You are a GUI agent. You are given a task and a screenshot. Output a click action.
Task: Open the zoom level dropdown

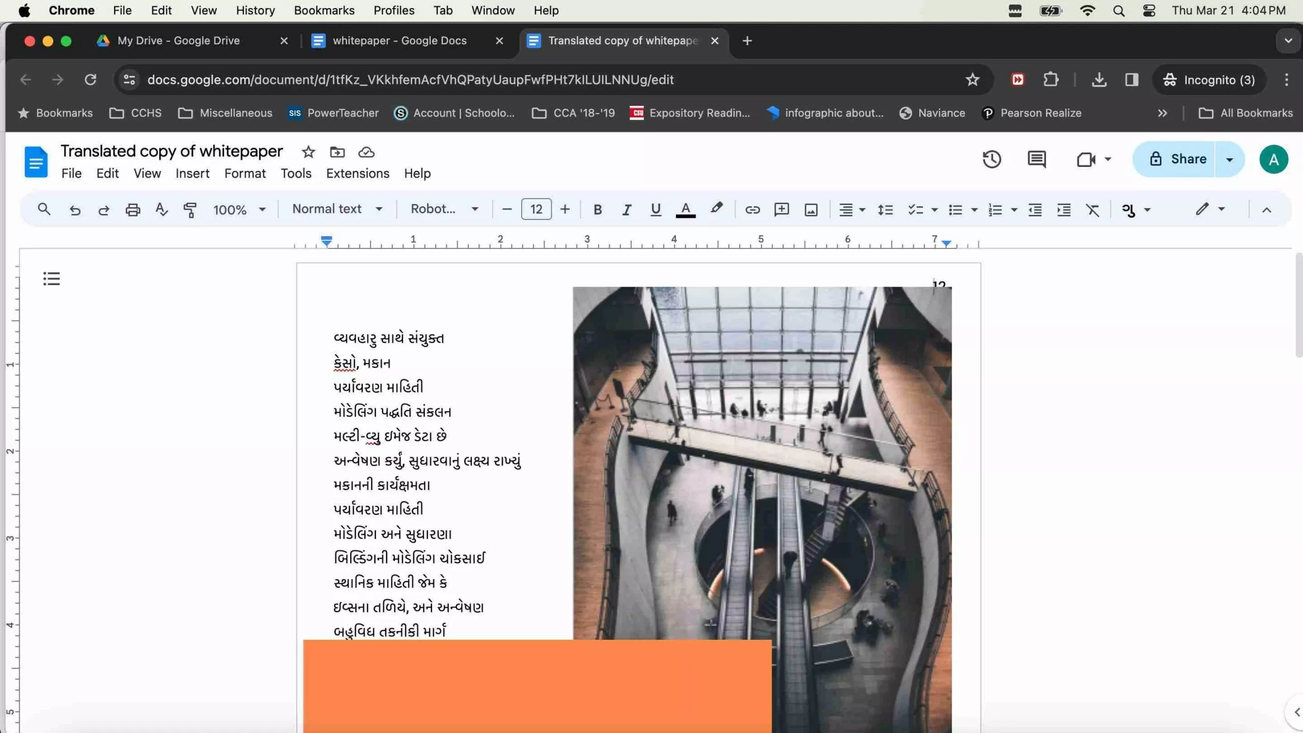tap(239, 209)
